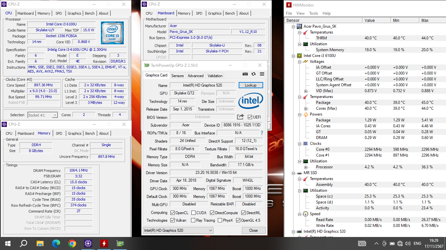Click the chip icon beside Intel Core i3 6100U
This screenshot has height=250, width=446.
coord(299,56)
